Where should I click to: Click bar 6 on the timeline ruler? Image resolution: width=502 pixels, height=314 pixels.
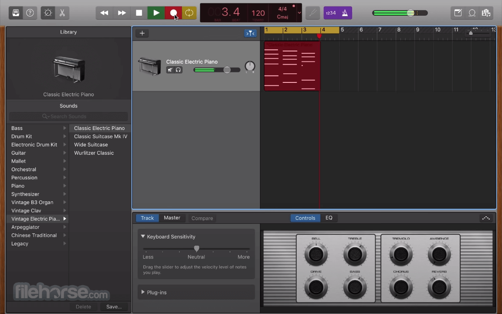point(361,30)
